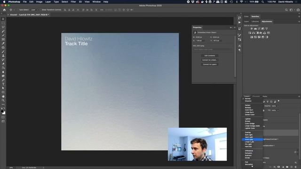The height and width of the screenshot is (169, 301).
Task: Open Adjustments panel flyout menu
Action: coord(299,22)
